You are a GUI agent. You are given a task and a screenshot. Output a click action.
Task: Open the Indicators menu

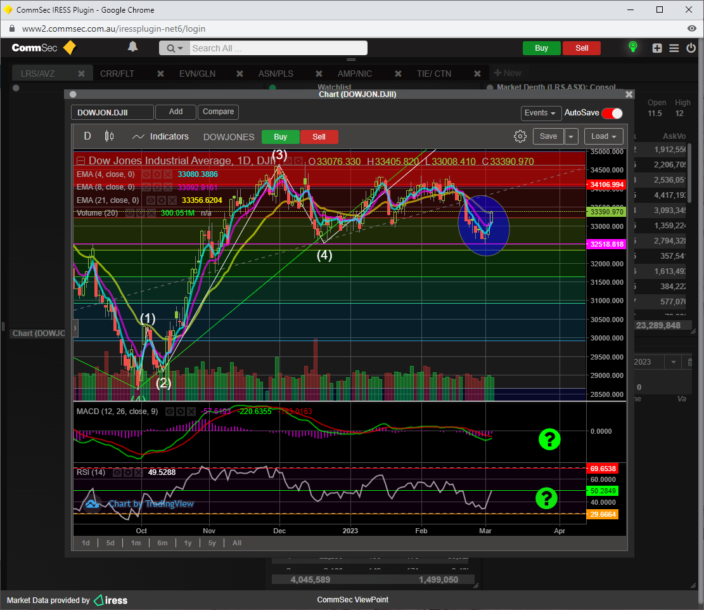(x=160, y=136)
